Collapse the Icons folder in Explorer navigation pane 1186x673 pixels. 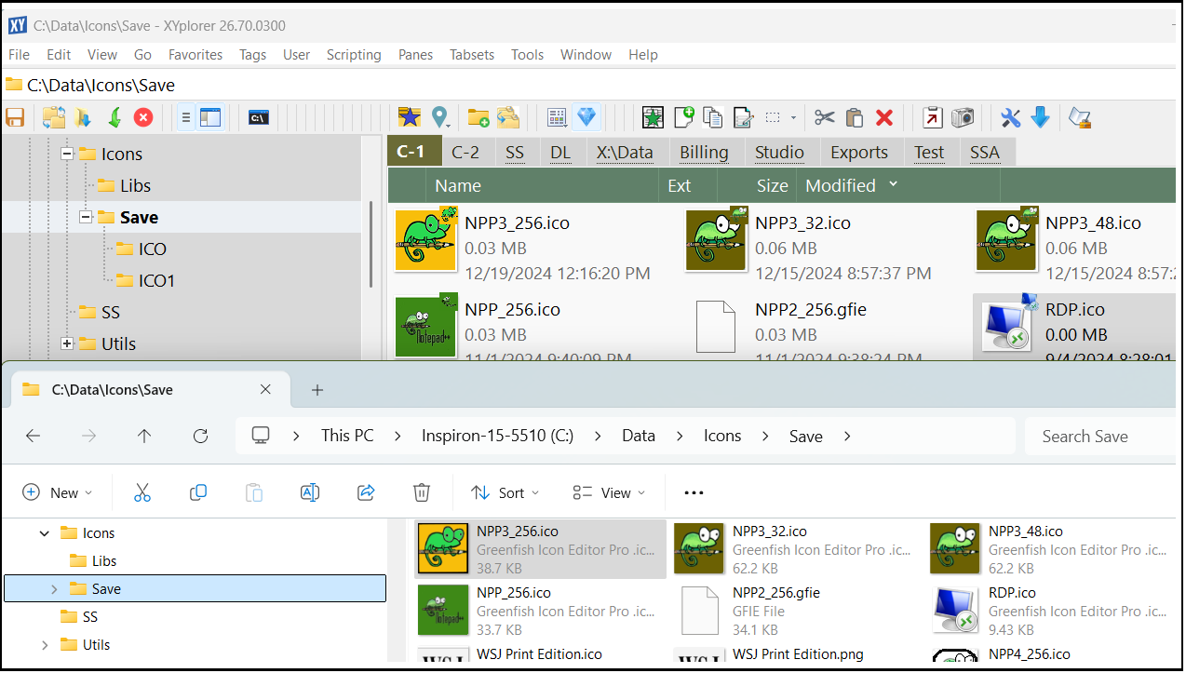click(44, 533)
